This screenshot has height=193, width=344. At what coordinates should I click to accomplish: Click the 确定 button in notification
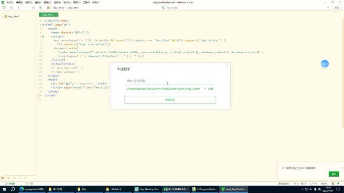coord(334,174)
